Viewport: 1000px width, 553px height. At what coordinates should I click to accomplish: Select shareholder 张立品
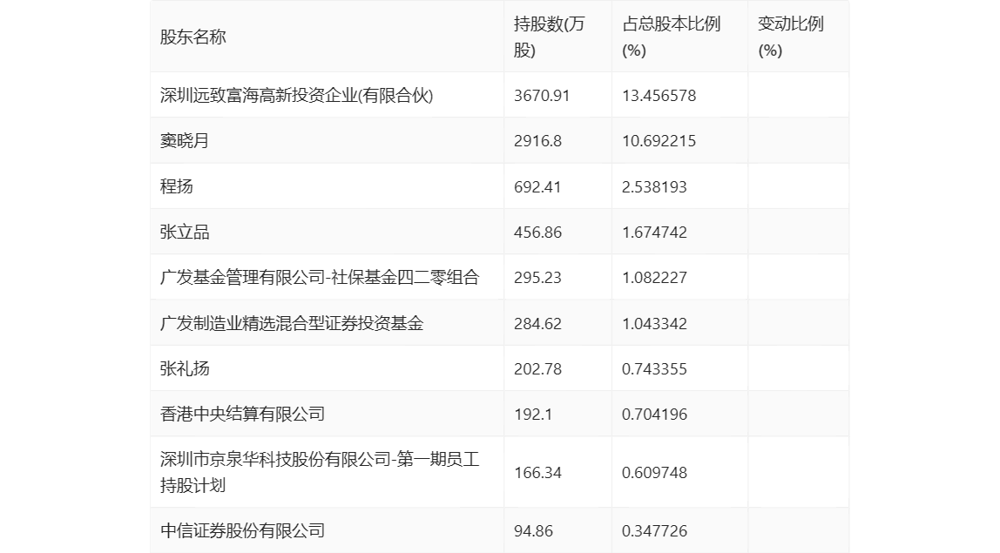pyautogui.click(x=185, y=232)
